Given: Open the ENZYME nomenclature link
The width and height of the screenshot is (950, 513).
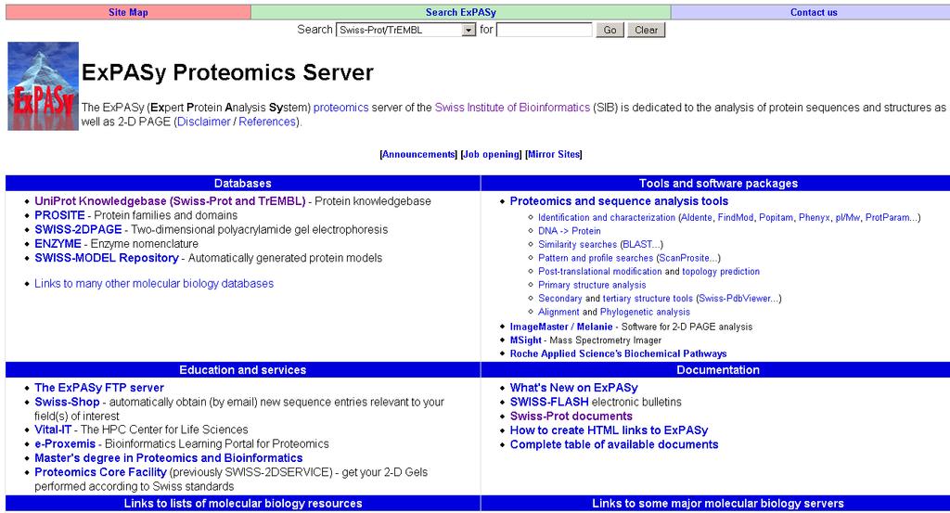Looking at the screenshot, I should [x=58, y=243].
